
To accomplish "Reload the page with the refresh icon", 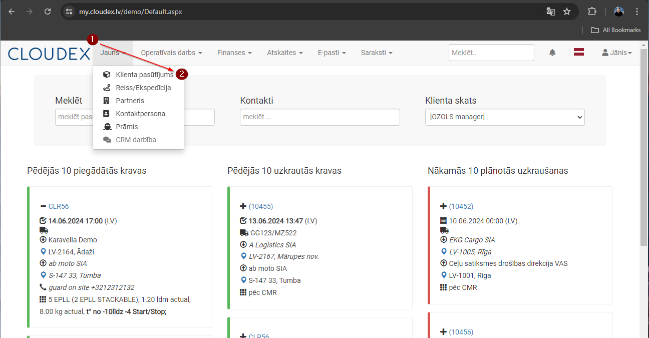I will point(48,12).
